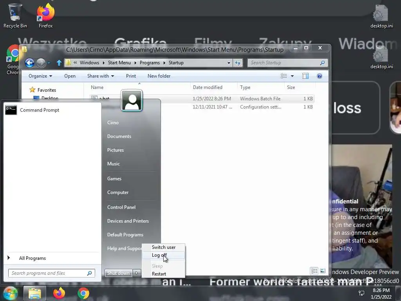Viewport: 401px width, 301px height.
Task: Choose Log off from power menu
Action: pyautogui.click(x=163, y=255)
